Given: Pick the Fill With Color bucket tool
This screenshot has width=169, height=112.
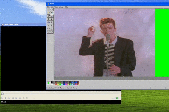Looking at the screenshot, I should pyautogui.click(x=52, y=13).
